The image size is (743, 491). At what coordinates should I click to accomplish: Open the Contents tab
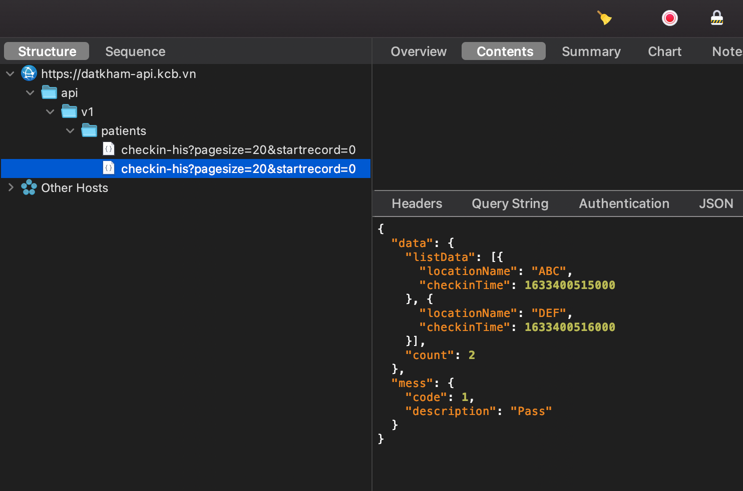pos(504,51)
